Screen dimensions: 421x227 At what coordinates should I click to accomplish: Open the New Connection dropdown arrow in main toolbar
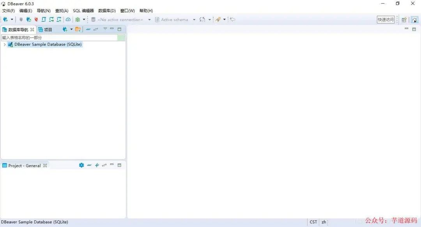[x=12, y=20]
